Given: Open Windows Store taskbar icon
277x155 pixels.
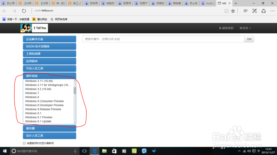Looking at the screenshot, I should (114, 151).
